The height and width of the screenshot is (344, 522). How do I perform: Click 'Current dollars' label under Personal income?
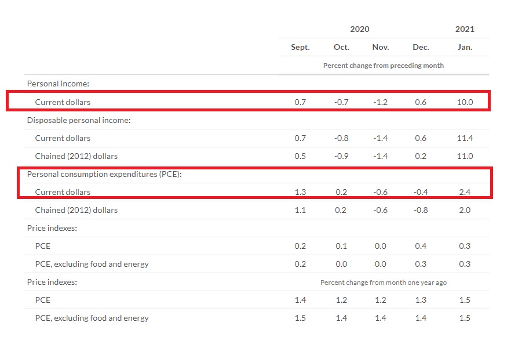63,102
